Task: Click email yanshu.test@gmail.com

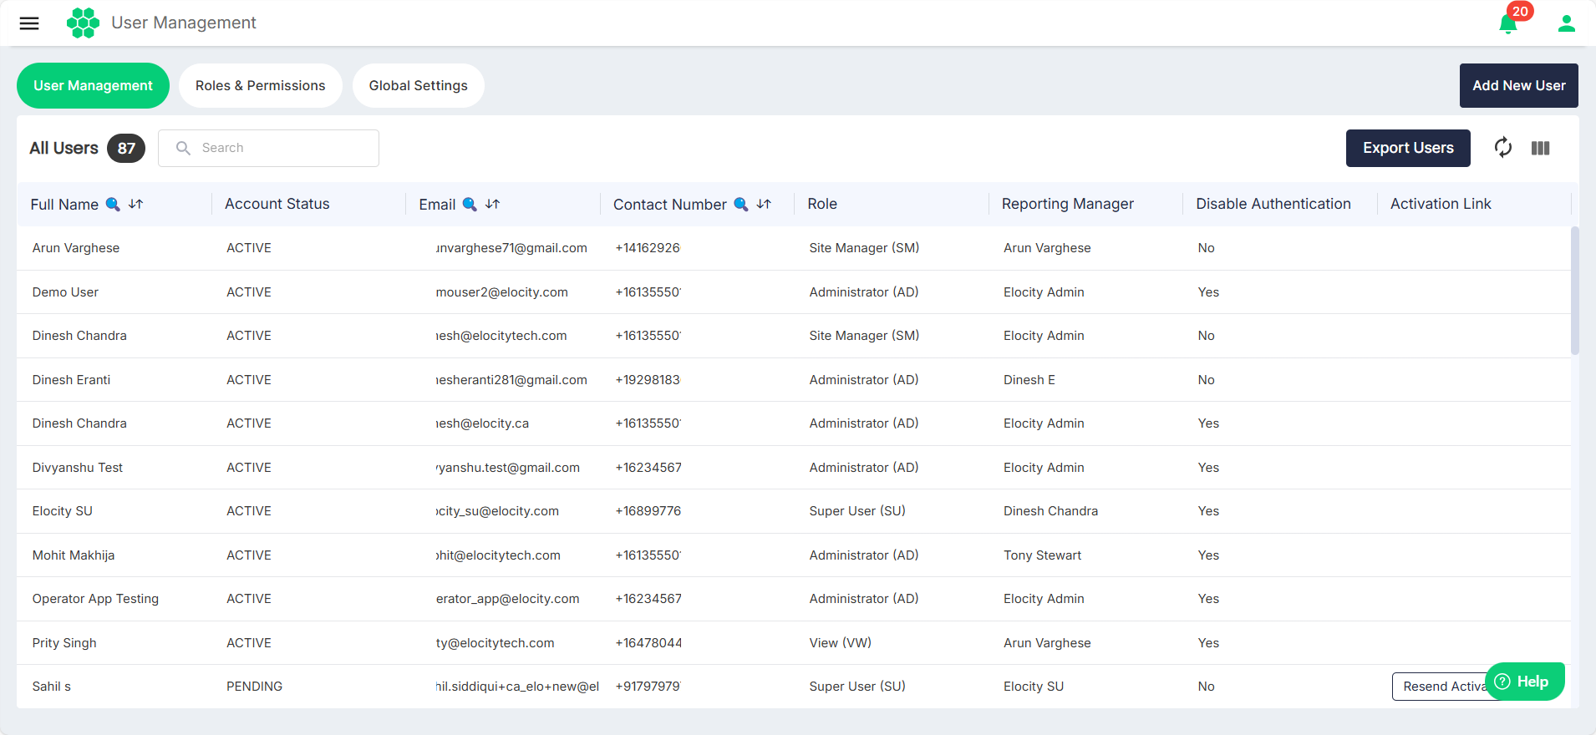Action: [508, 468]
